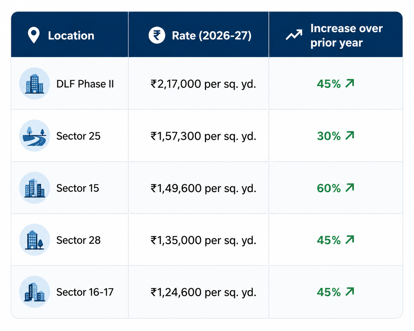The height and width of the screenshot is (331, 414).
Task: Click the green arrow in DLF Phase II row
Action: tap(350, 84)
